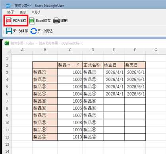Select row 1 header
Viewport: 166px width, 154px height.
pos(7,58)
